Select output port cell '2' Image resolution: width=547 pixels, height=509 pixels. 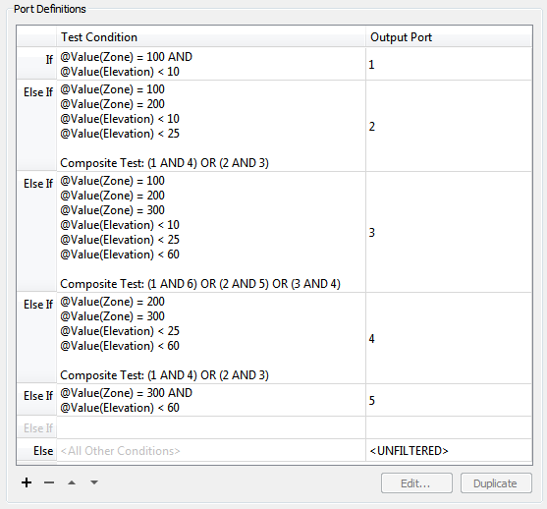pyautogui.click(x=449, y=126)
